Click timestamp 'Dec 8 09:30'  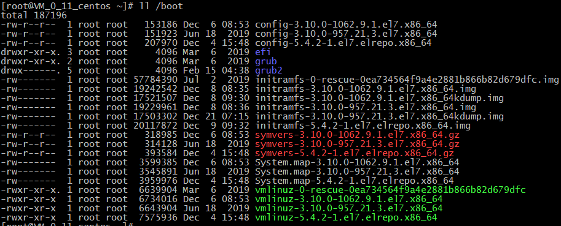coord(216,98)
